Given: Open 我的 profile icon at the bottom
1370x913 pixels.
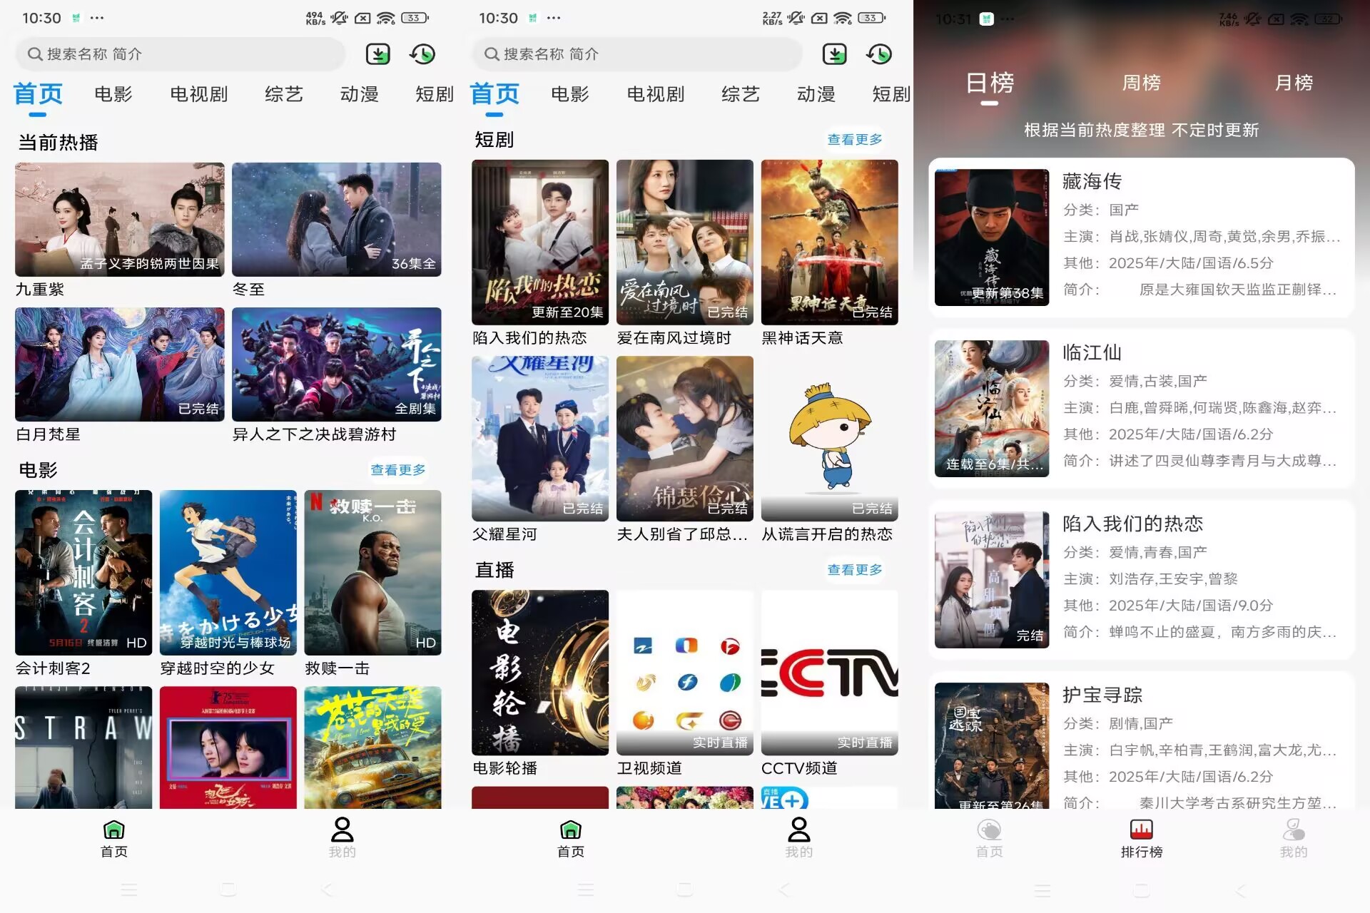Looking at the screenshot, I should 341,836.
